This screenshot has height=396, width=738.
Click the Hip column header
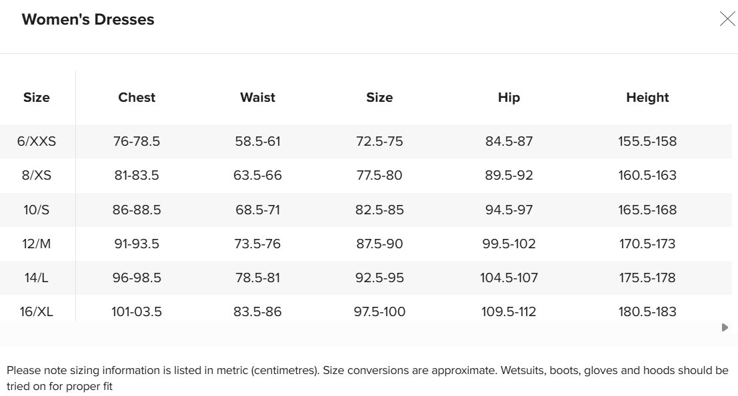(509, 97)
